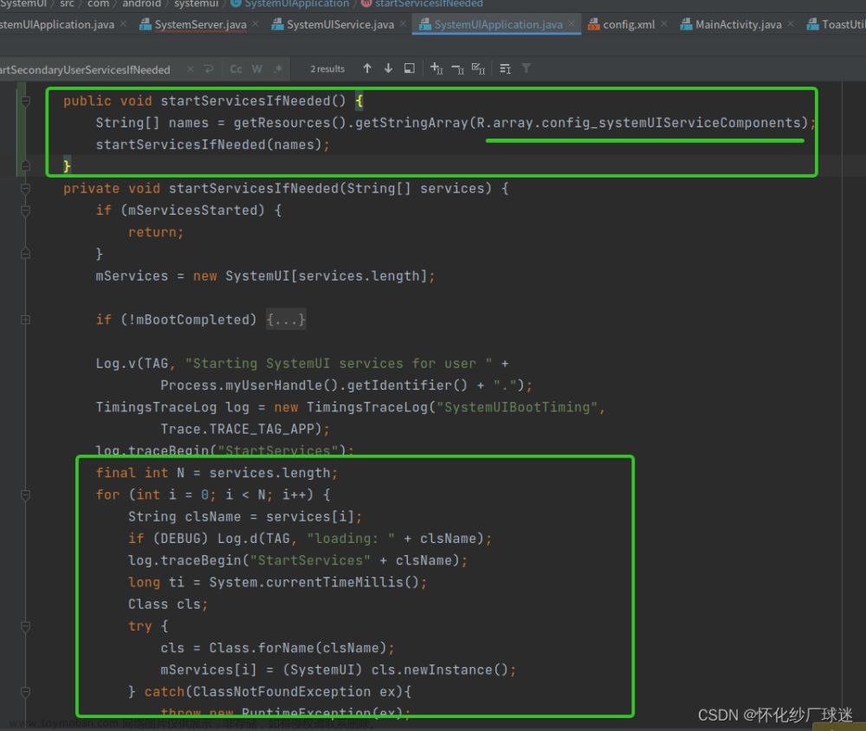Unselect the last occurrence selection
The width and height of the screenshot is (866, 731).
[457, 68]
